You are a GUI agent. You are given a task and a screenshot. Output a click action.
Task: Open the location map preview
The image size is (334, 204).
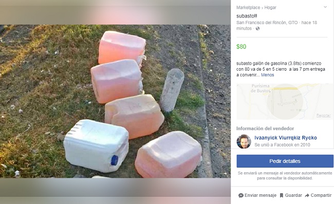(285, 101)
